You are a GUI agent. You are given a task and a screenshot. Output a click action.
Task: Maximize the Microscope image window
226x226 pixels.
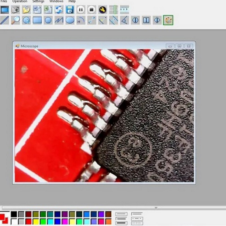pos(179,46)
